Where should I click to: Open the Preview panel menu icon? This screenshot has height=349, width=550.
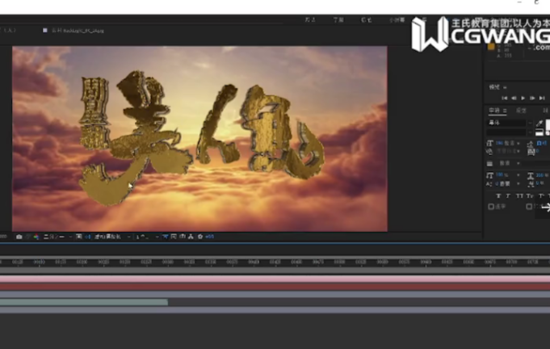(505, 87)
